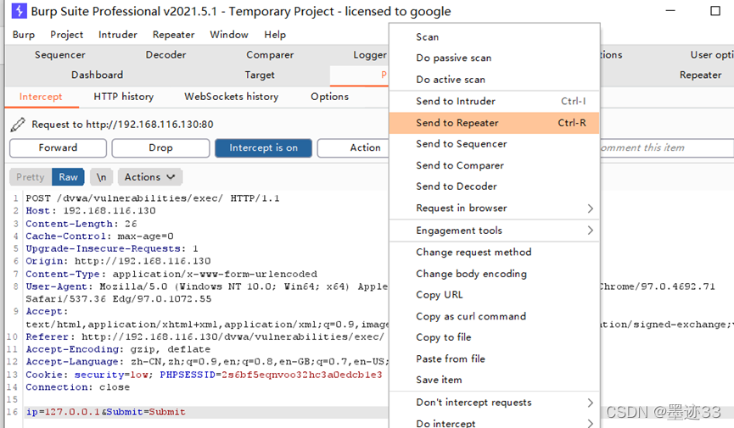Choose Do active scan
Screen dimensions: 734x428
click(x=495, y=80)
